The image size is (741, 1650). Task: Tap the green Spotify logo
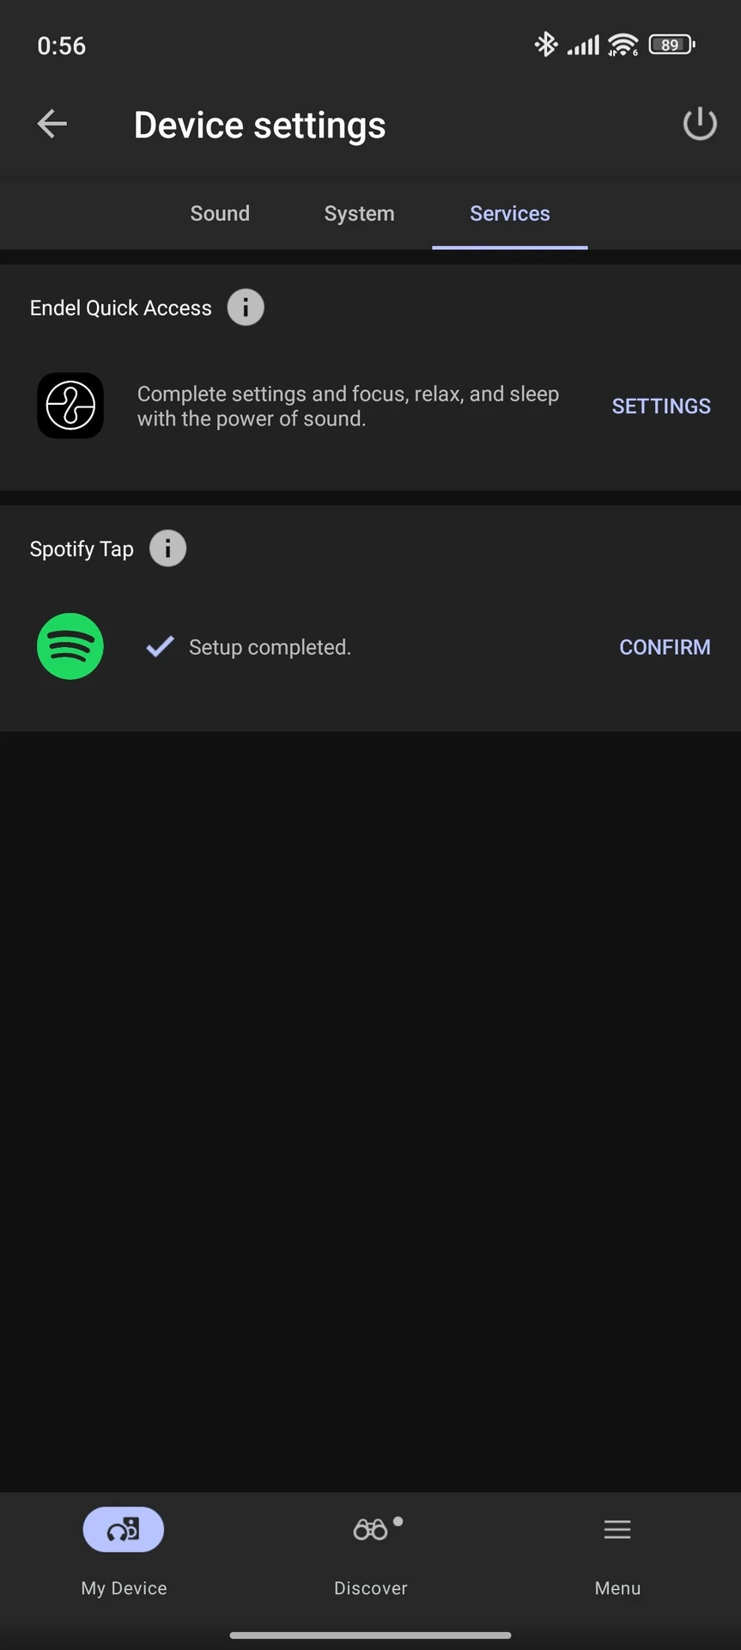pos(70,646)
